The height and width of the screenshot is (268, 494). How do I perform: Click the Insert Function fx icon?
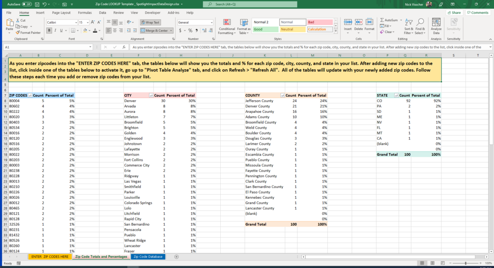124,47
